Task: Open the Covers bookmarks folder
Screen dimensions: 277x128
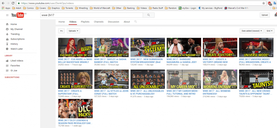Action: (x=41, y=8)
